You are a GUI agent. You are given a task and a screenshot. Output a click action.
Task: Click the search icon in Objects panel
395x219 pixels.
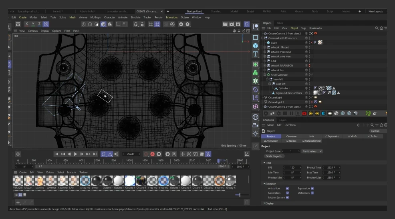tap(377, 28)
